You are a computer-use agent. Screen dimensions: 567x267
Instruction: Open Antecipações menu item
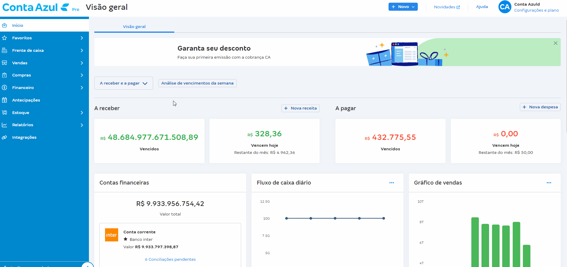point(44,100)
